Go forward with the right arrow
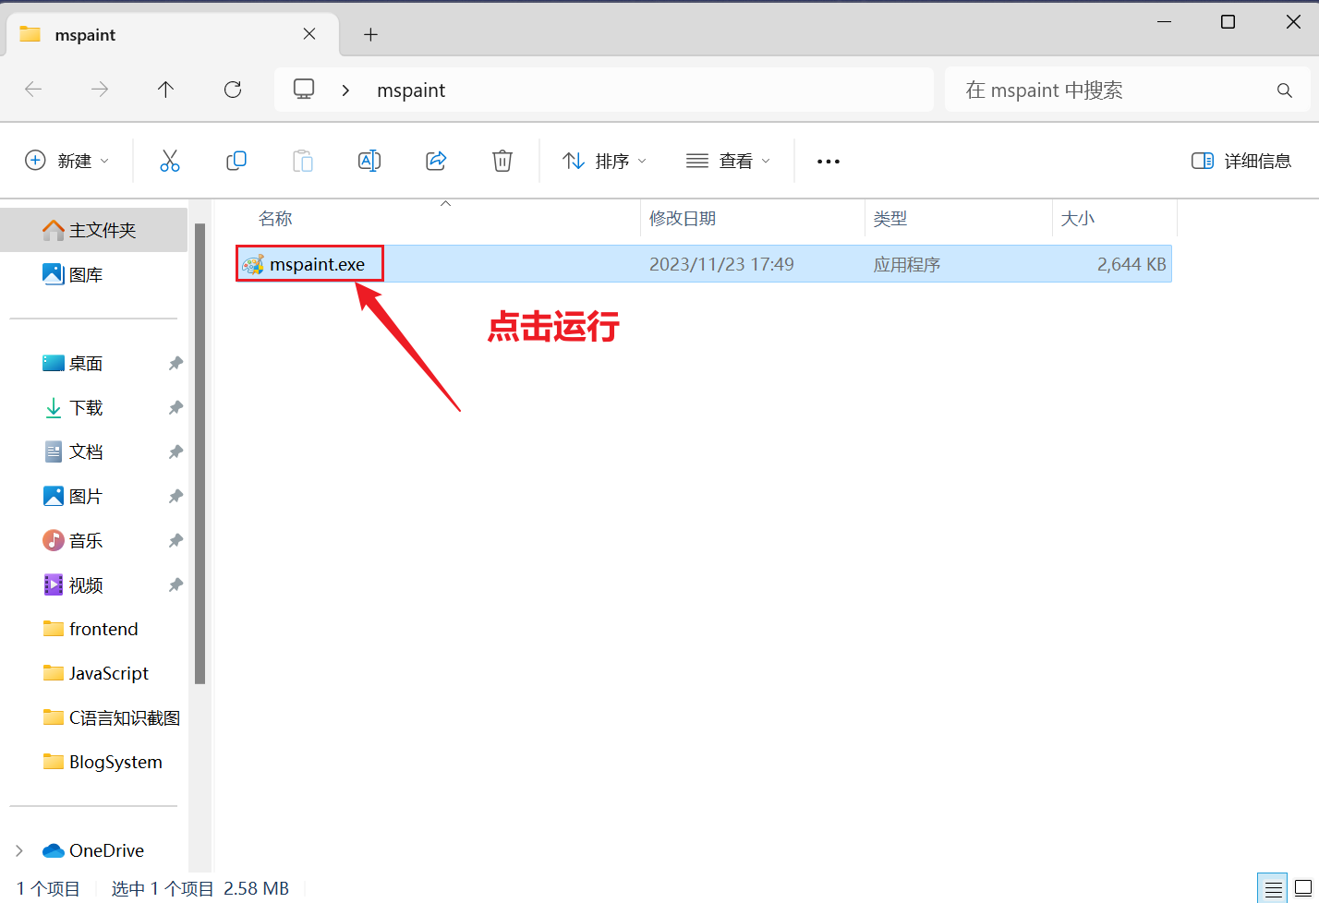Screen dimensions: 1319x903 point(100,90)
